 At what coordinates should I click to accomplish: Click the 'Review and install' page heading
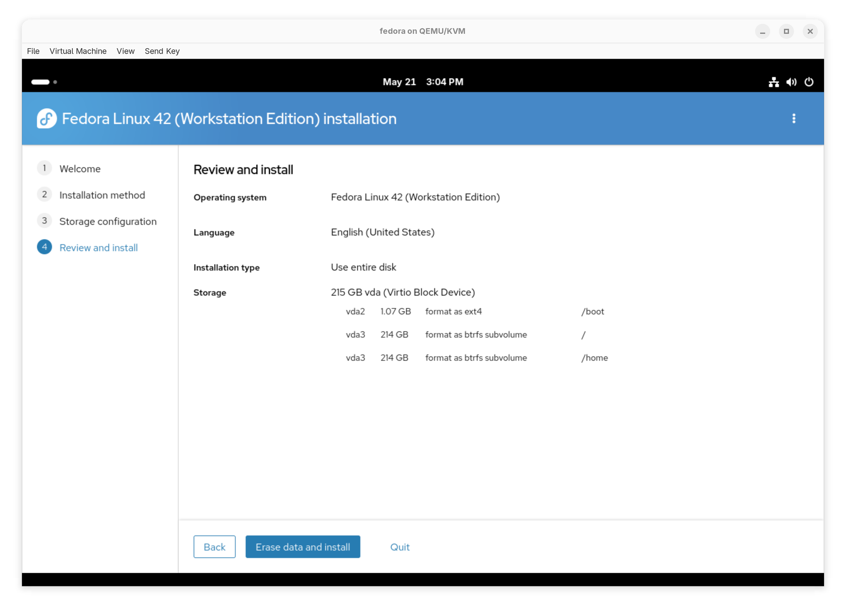coord(243,170)
